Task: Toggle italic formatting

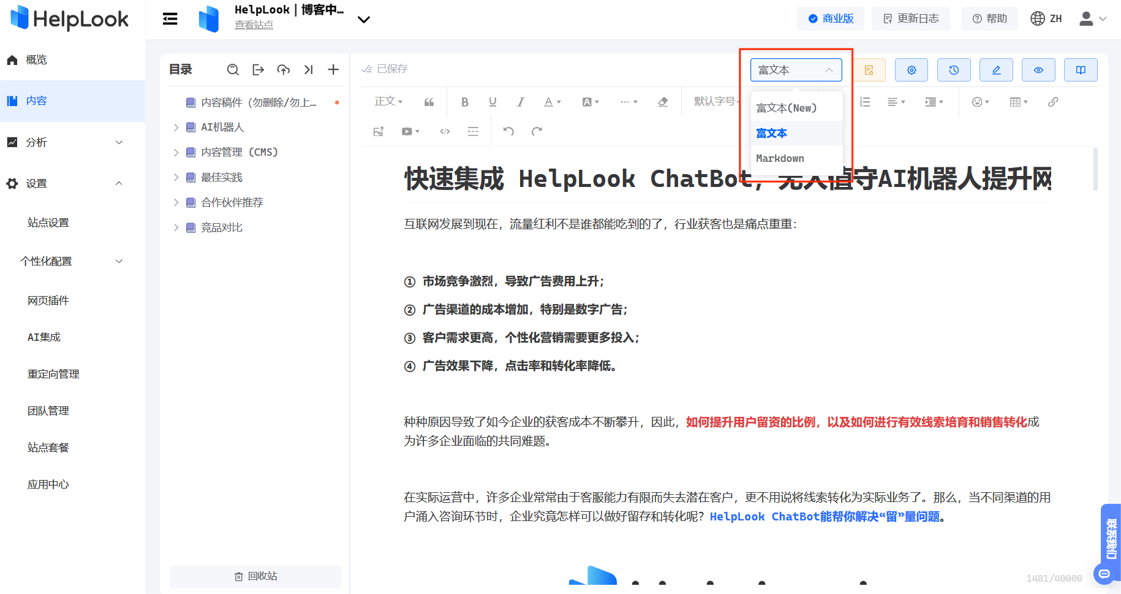Action: 521,102
